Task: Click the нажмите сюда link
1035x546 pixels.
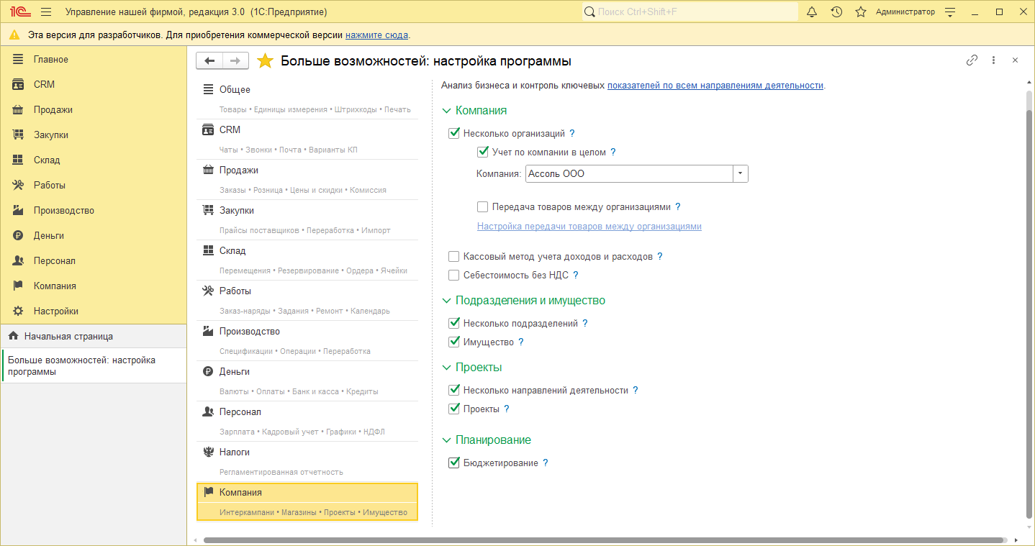Action: coord(376,35)
